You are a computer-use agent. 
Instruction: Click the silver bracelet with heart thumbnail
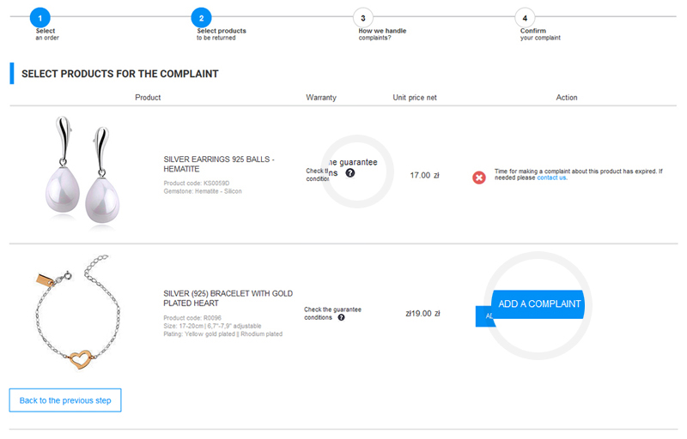78,312
